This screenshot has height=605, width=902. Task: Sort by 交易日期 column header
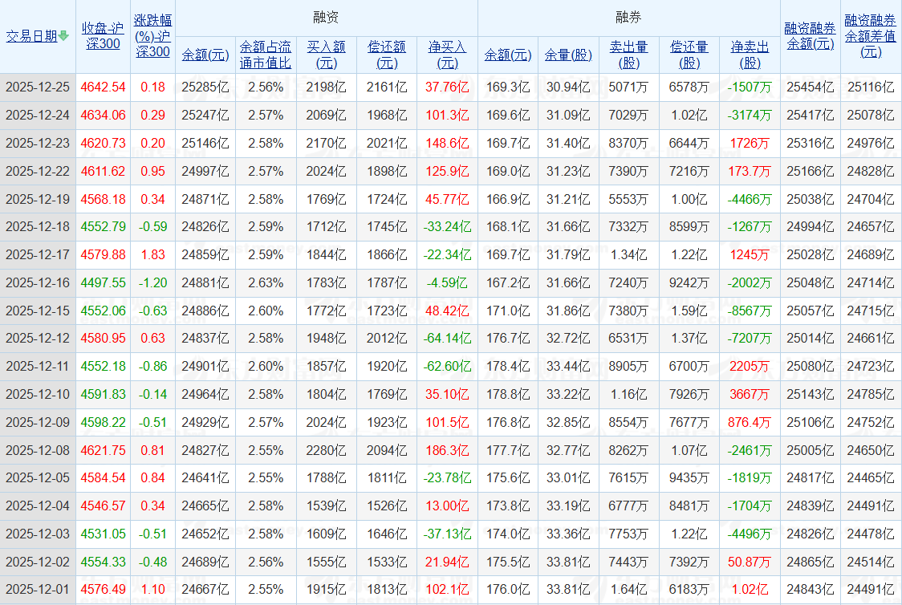click(31, 36)
